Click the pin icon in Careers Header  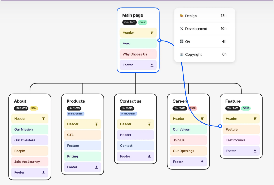point(202,119)
